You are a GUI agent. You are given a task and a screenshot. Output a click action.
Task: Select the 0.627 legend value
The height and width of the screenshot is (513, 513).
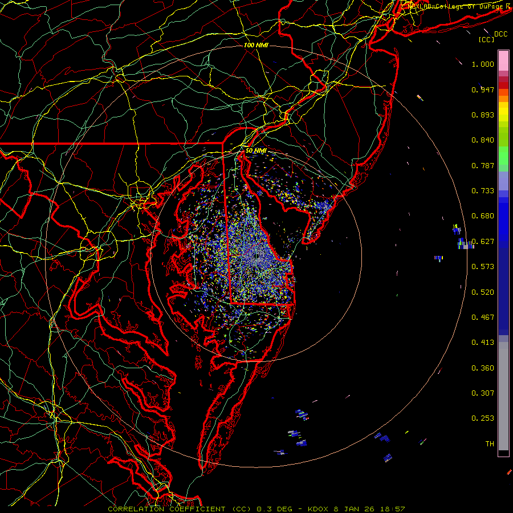pos(483,242)
